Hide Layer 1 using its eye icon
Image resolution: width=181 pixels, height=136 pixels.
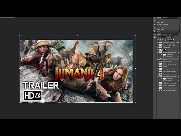tap(158, 50)
